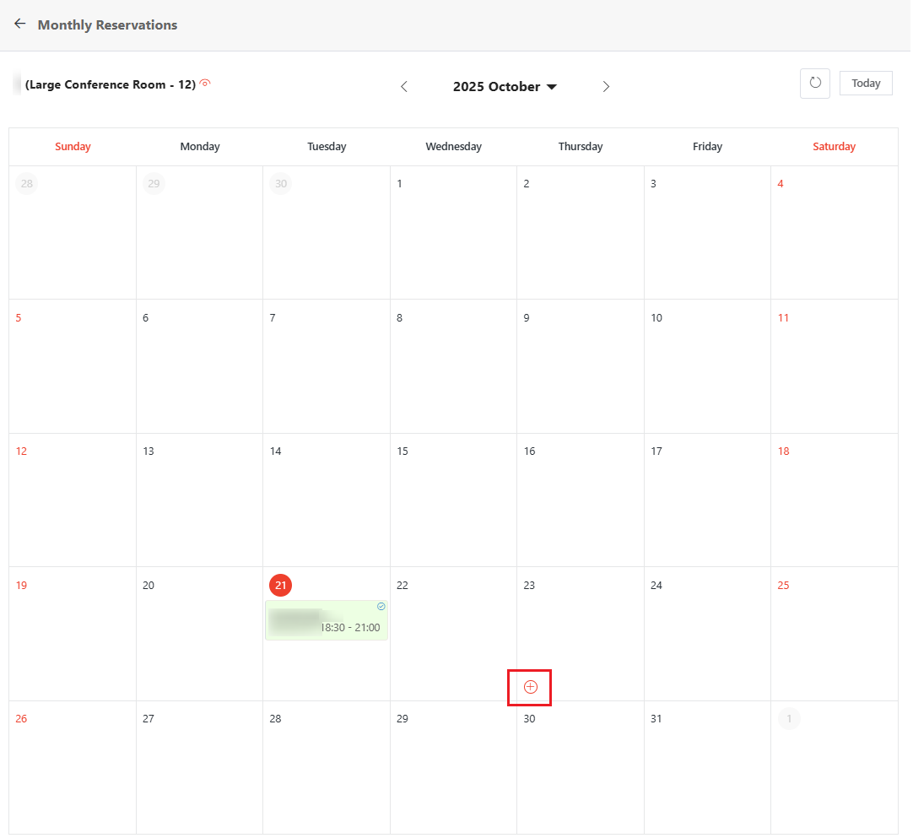Open the 18:30 - 21:00 reservation entry
Image resolution: width=913 pixels, height=838 pixels.
(x=327, y=624)
